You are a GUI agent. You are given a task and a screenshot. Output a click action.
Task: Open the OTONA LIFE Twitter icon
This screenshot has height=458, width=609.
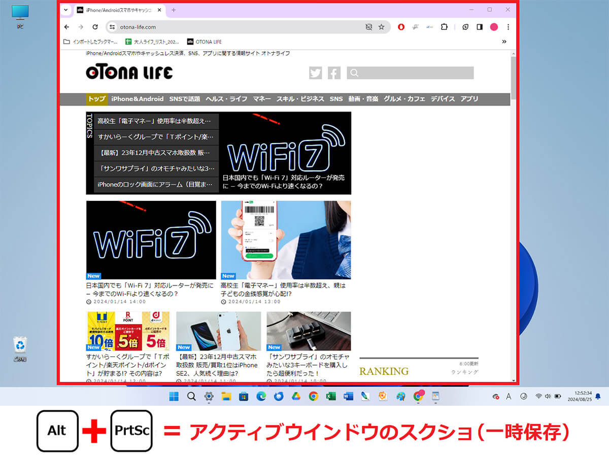[315, 73]
